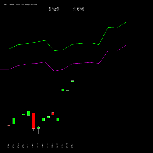Screen dimensions: 153x153
Task: Select the green candle for 29 Jan
Action: [24, 114]
